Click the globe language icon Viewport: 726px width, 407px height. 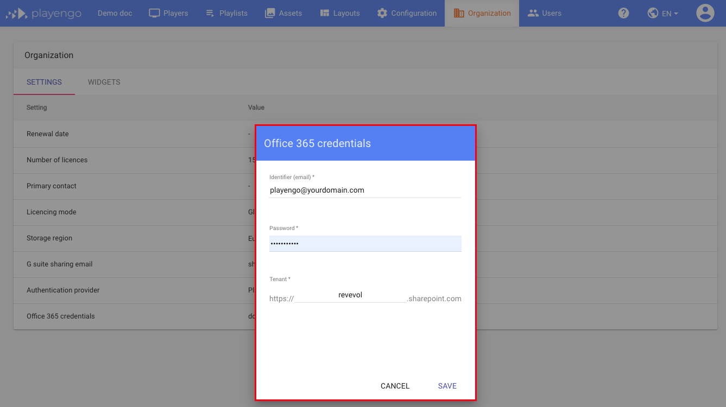pos(653,13)
